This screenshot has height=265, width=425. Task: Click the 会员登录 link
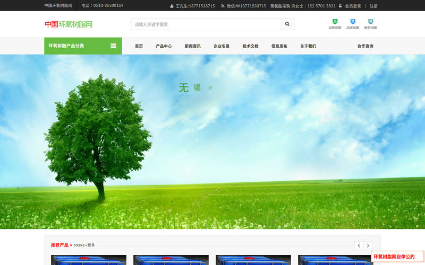point(353,6)
